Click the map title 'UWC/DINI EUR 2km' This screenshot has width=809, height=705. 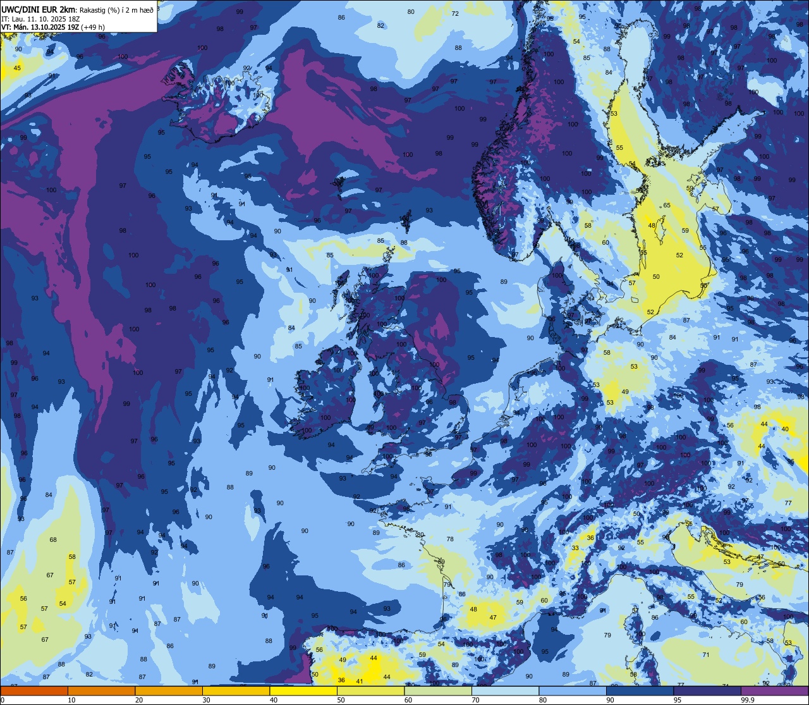point(39,9)
